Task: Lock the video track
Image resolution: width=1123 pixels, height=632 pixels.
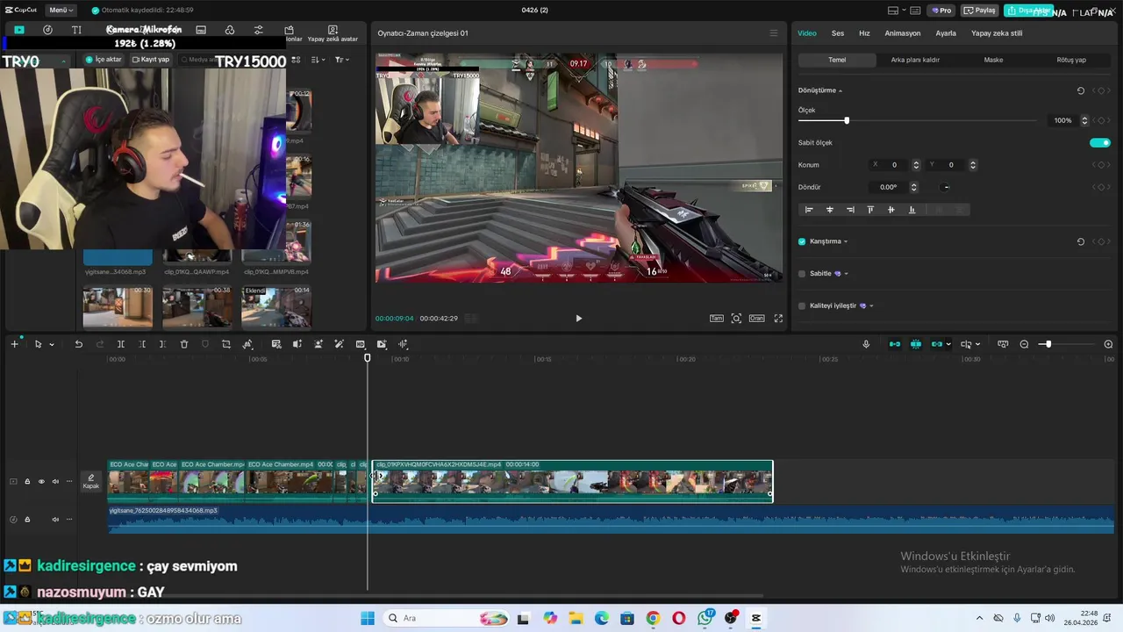Action: point(27,481)
